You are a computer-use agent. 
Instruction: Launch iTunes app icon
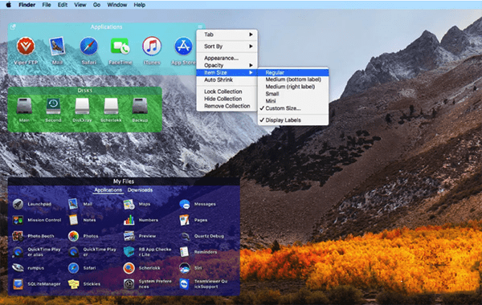(152, 47)
